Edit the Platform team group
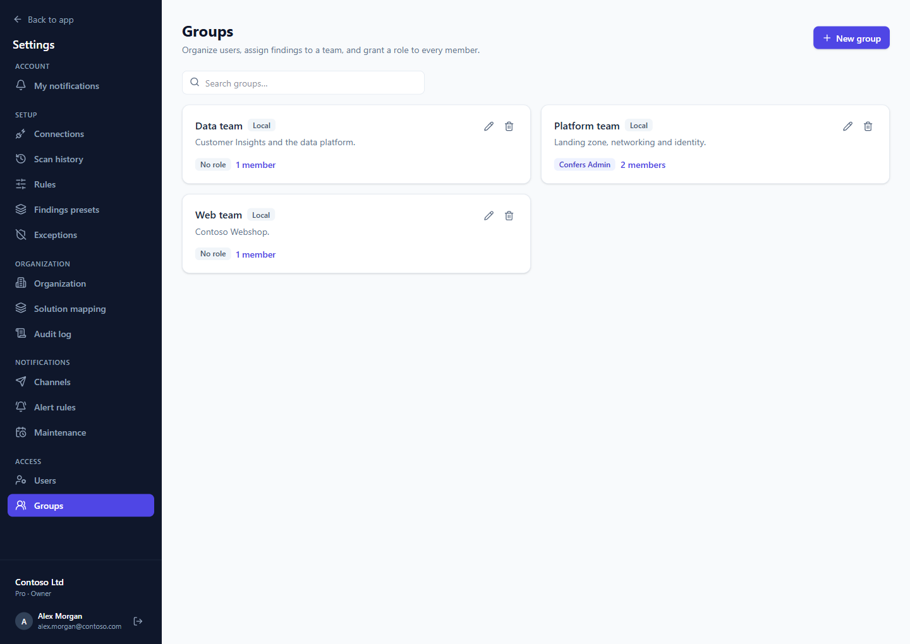The height and width of the screenshot is (644, 910). point(847,126)
